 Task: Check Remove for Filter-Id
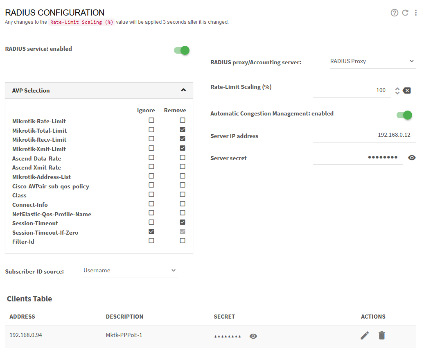(182, 240)
